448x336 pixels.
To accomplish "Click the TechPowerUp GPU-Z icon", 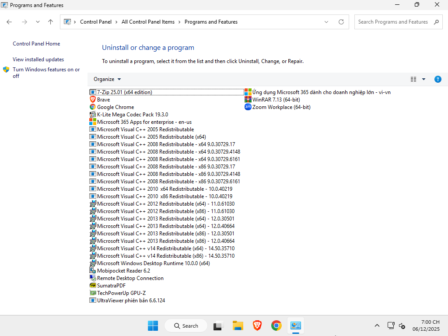I will (x=93, y=293).
